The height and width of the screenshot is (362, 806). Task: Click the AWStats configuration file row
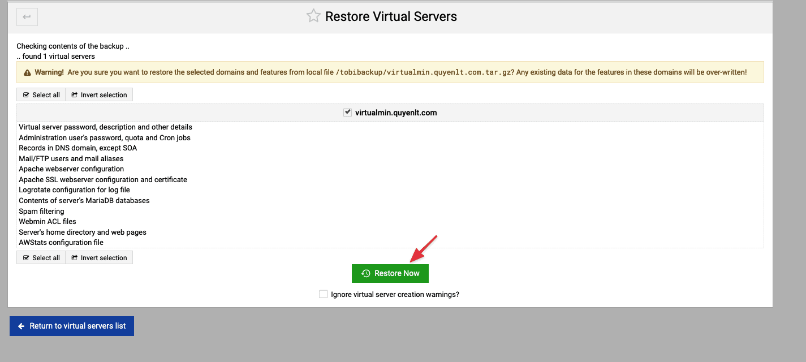pyautogui.click(x=61, y=243)
